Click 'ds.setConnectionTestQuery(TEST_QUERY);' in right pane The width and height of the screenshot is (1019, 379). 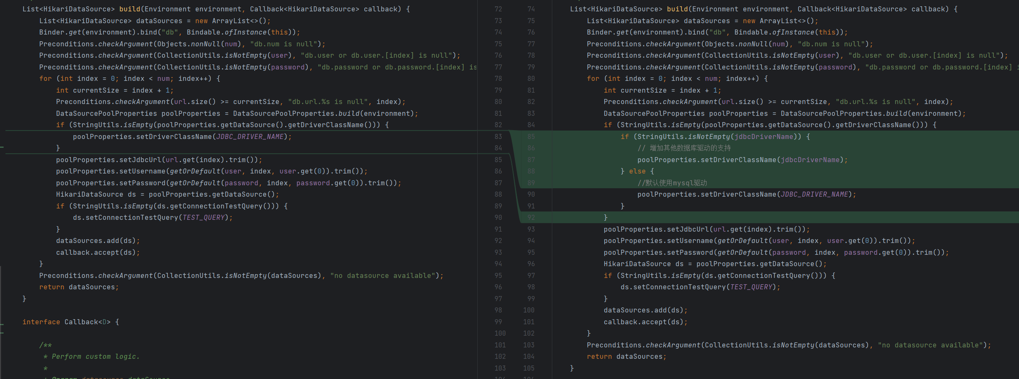tap(700, 287)
